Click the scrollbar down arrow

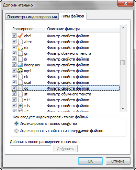pos(123,108)
